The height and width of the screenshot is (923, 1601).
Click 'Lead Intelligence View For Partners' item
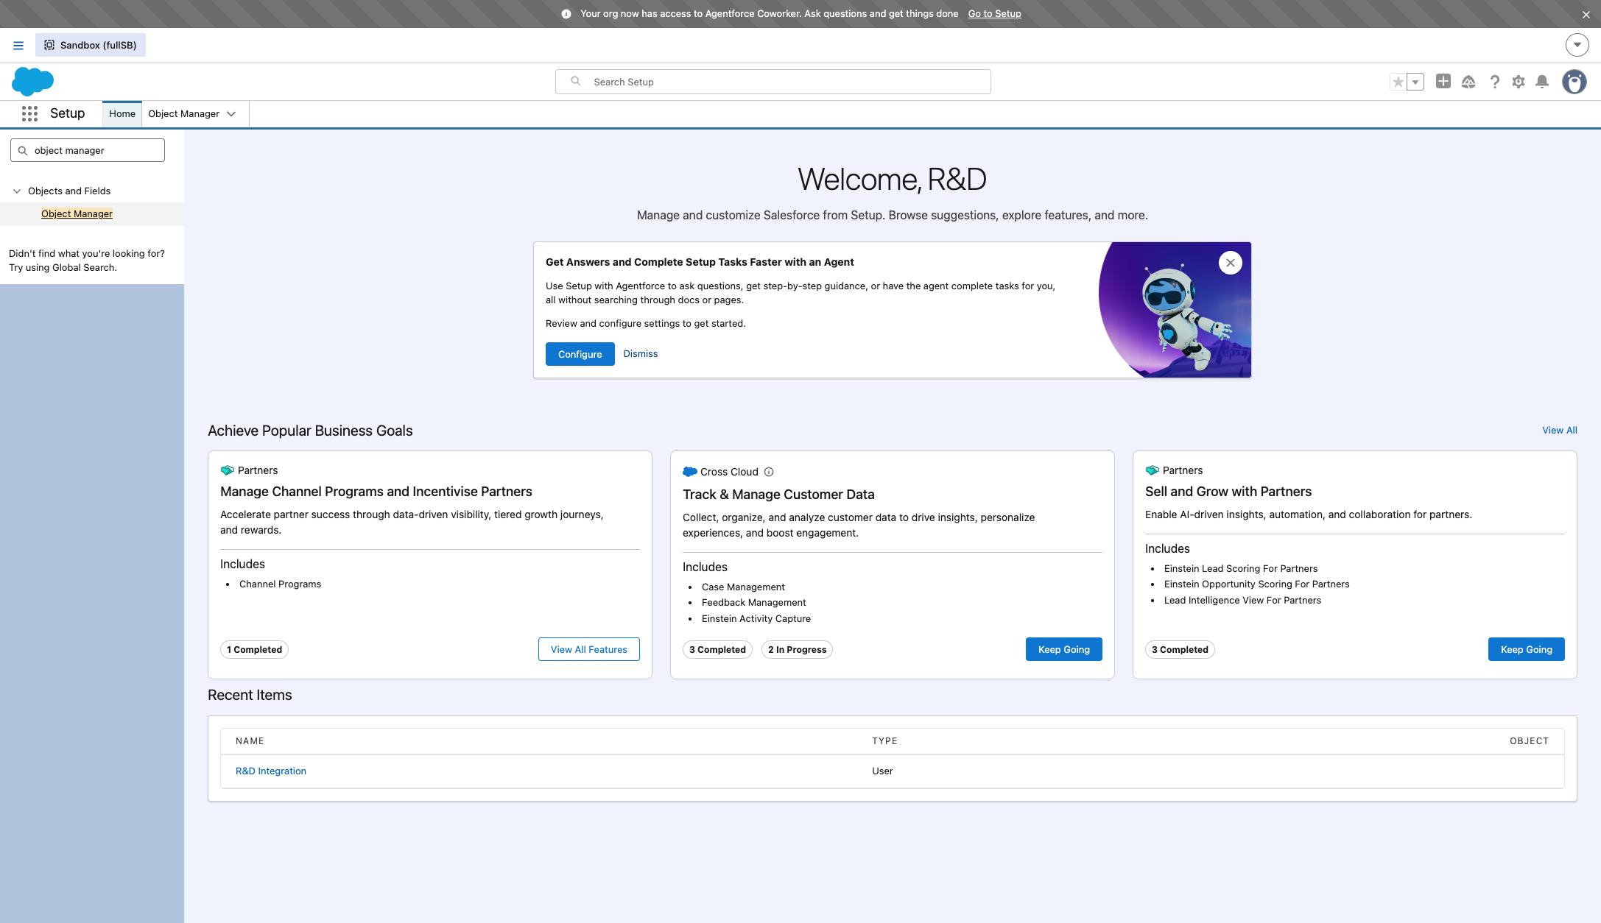coord(1242,600)
